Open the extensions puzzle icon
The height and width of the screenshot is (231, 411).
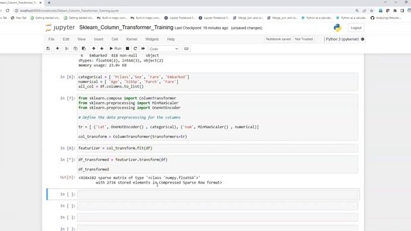click(395, 11)
